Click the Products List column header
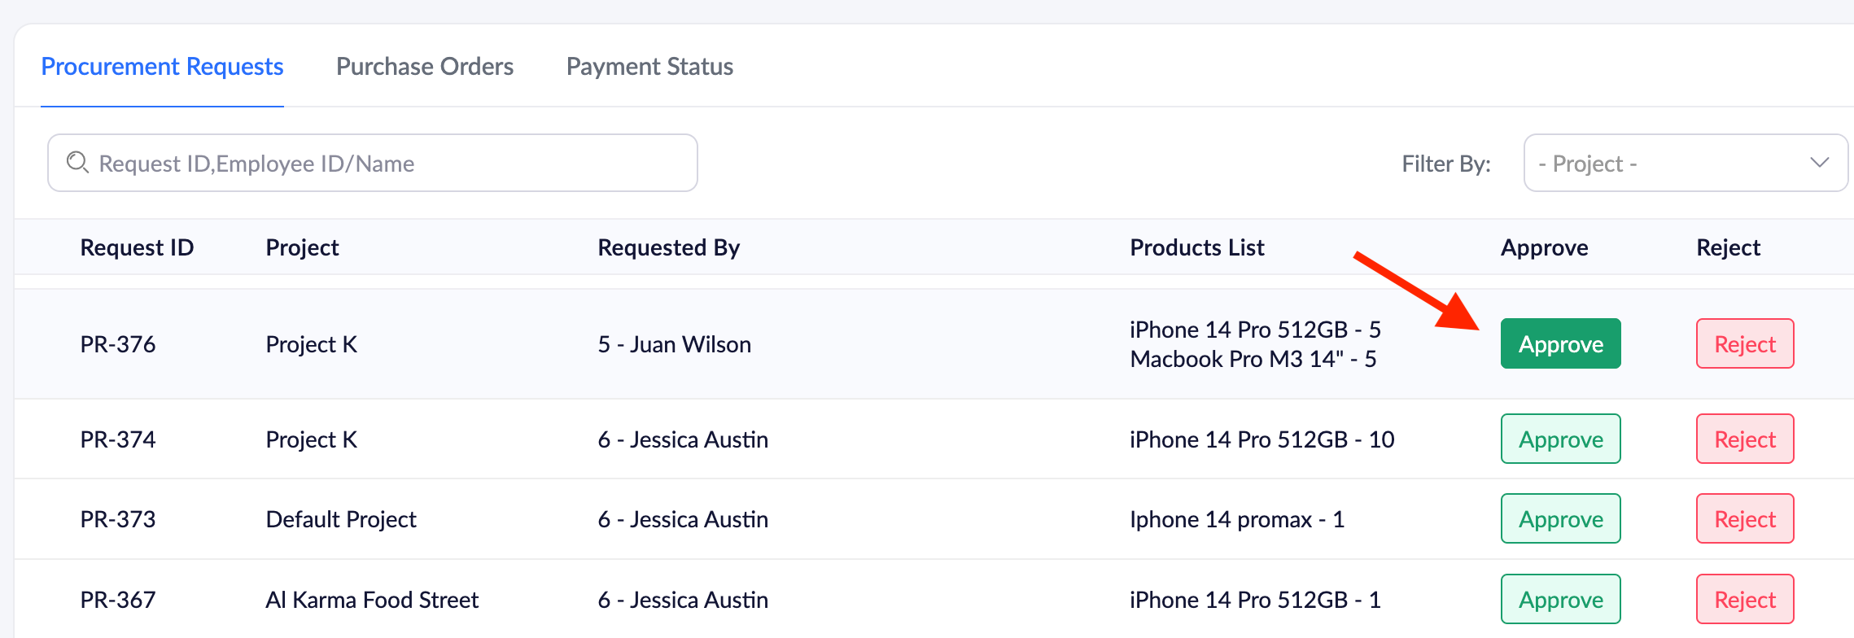The height and width of the screenshot is (638, 1854). pos(1196,247)
